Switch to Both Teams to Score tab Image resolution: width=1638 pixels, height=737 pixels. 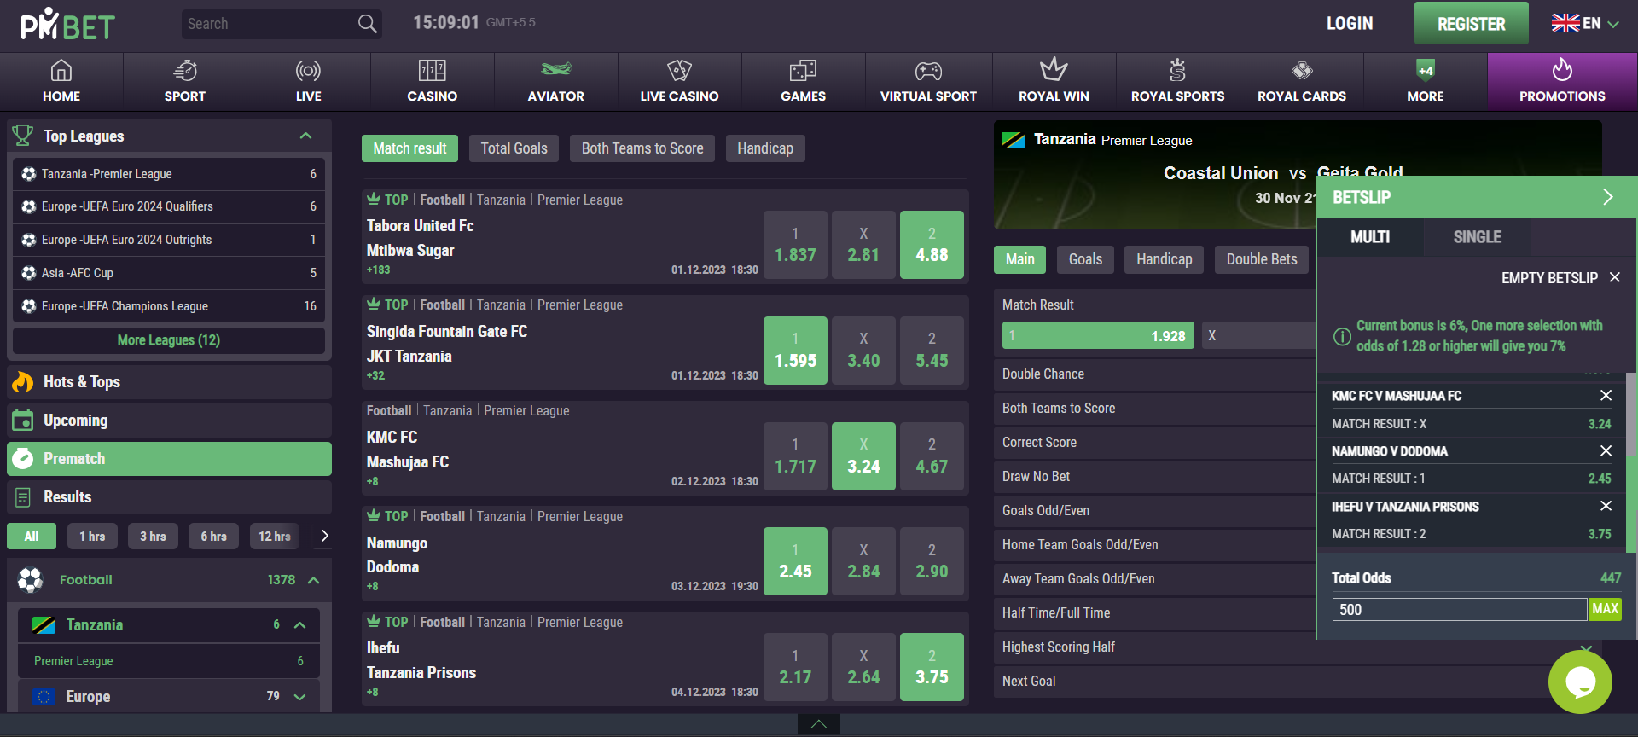pos(642,148)
